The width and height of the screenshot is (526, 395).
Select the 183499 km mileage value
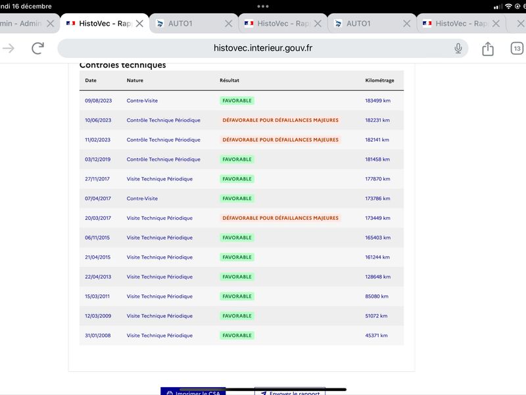pyautogui.click(x=377, y=101)
